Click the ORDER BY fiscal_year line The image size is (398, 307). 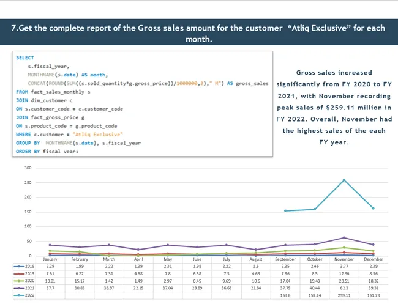click(x=47, y=151)
